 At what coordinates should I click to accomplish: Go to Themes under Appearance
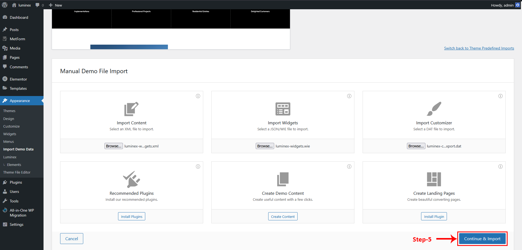click(9, 111)
